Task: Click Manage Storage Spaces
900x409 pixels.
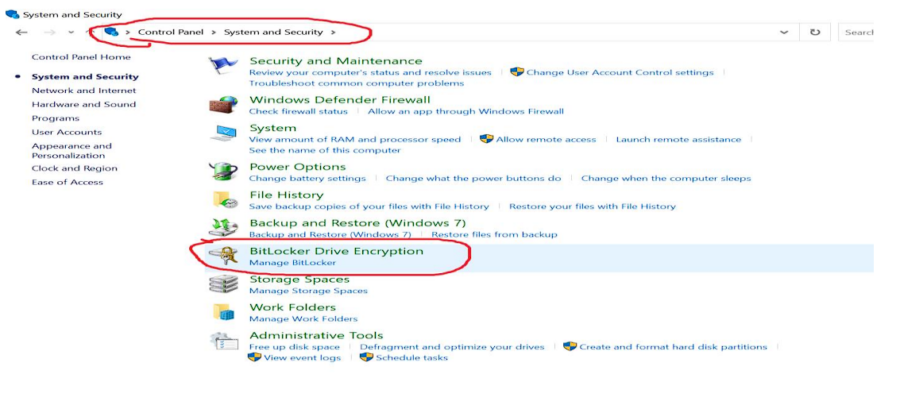Action: pos(308,291)
